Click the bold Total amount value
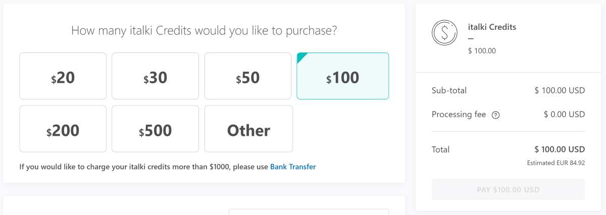Image resolution: width=606 pixels, height=215 pixels. point(559,149)
